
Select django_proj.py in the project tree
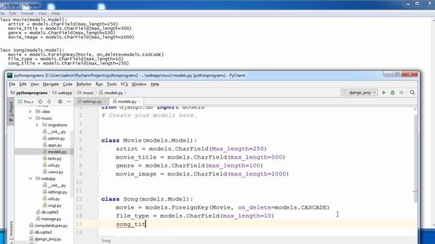click(46, 239)
